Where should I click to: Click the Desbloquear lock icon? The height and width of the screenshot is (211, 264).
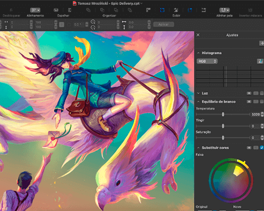(x=11, y=10)
